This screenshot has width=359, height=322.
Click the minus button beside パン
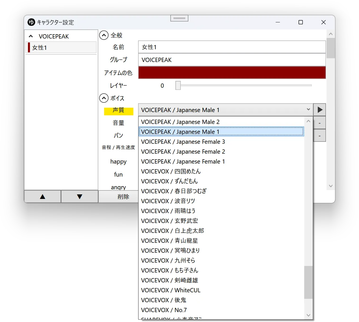(x=320, y=136)
